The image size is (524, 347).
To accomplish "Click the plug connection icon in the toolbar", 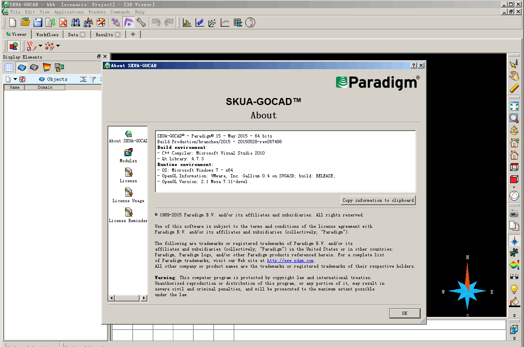I will click(116, 22).
